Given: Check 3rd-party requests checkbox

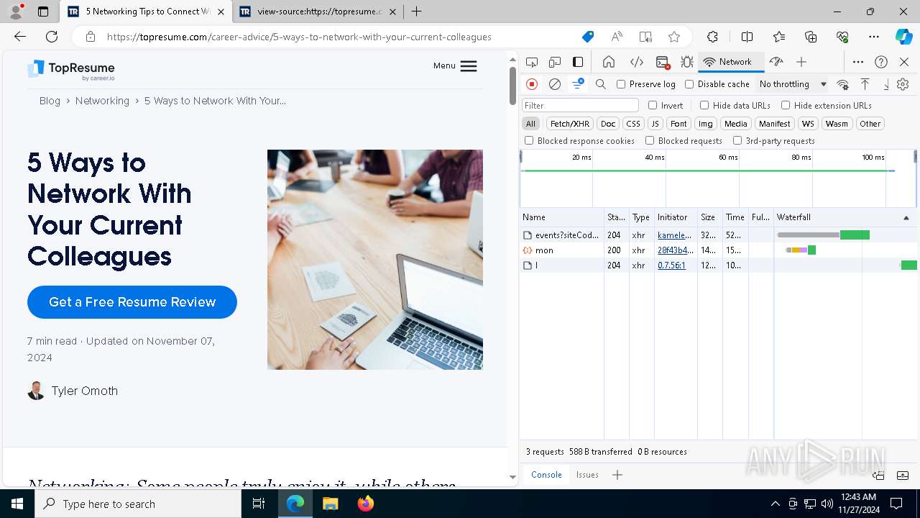Looking at the screenshot, I should (737, 141).
